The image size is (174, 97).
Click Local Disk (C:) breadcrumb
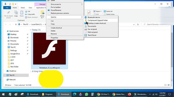tap(36, 25)
